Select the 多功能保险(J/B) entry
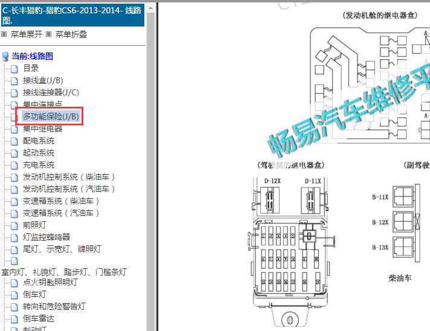The width and height of the screenshot is (430, 331). coord(51,116)
